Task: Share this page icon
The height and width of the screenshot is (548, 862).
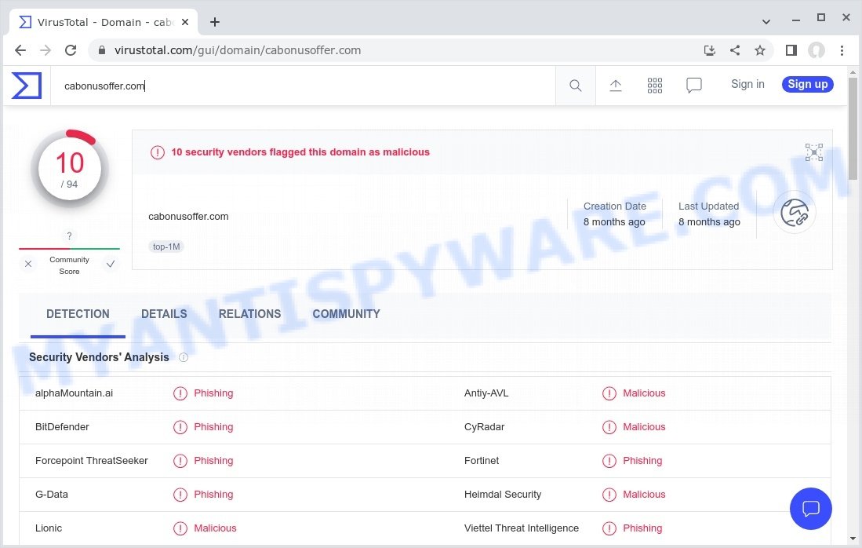Action: tap(735, 50)
